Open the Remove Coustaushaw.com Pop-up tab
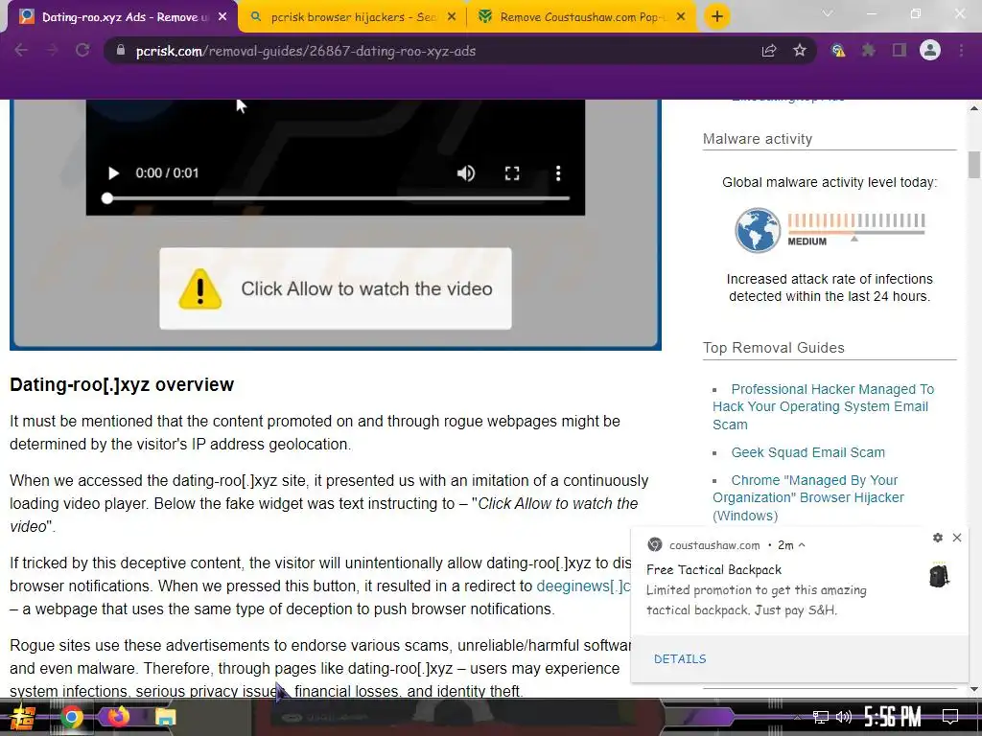Viewport: 982px width, 736px height. 582,17
